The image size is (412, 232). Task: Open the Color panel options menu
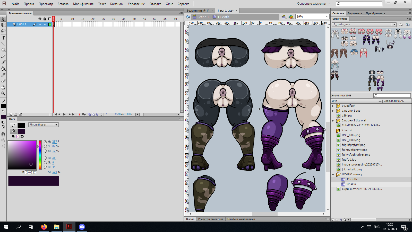pos(181,119)
